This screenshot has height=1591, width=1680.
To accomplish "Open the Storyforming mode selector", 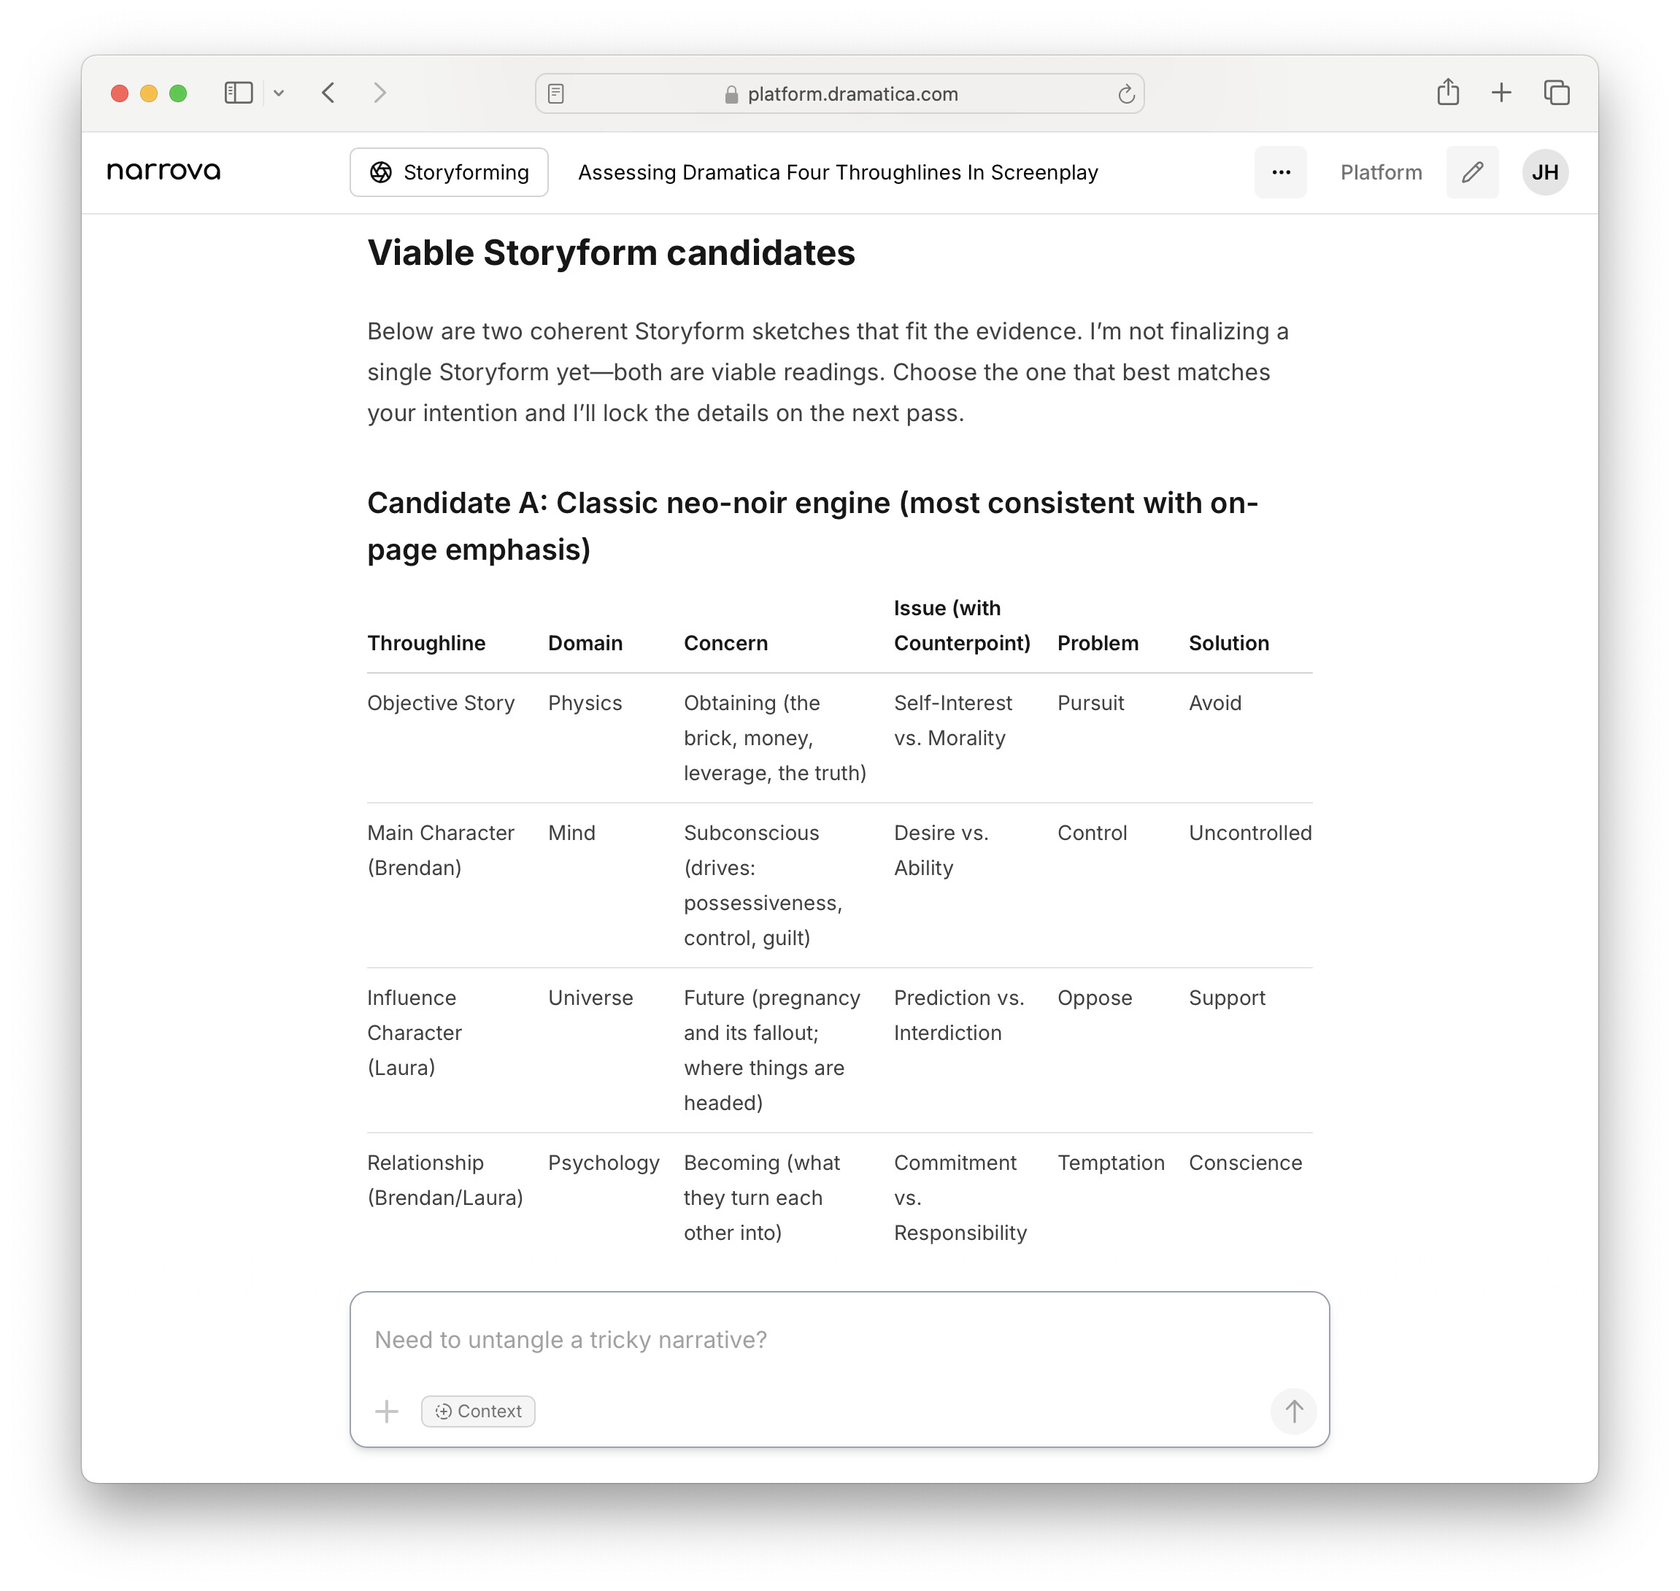I will pyautogui.click(x=449, y=172).
